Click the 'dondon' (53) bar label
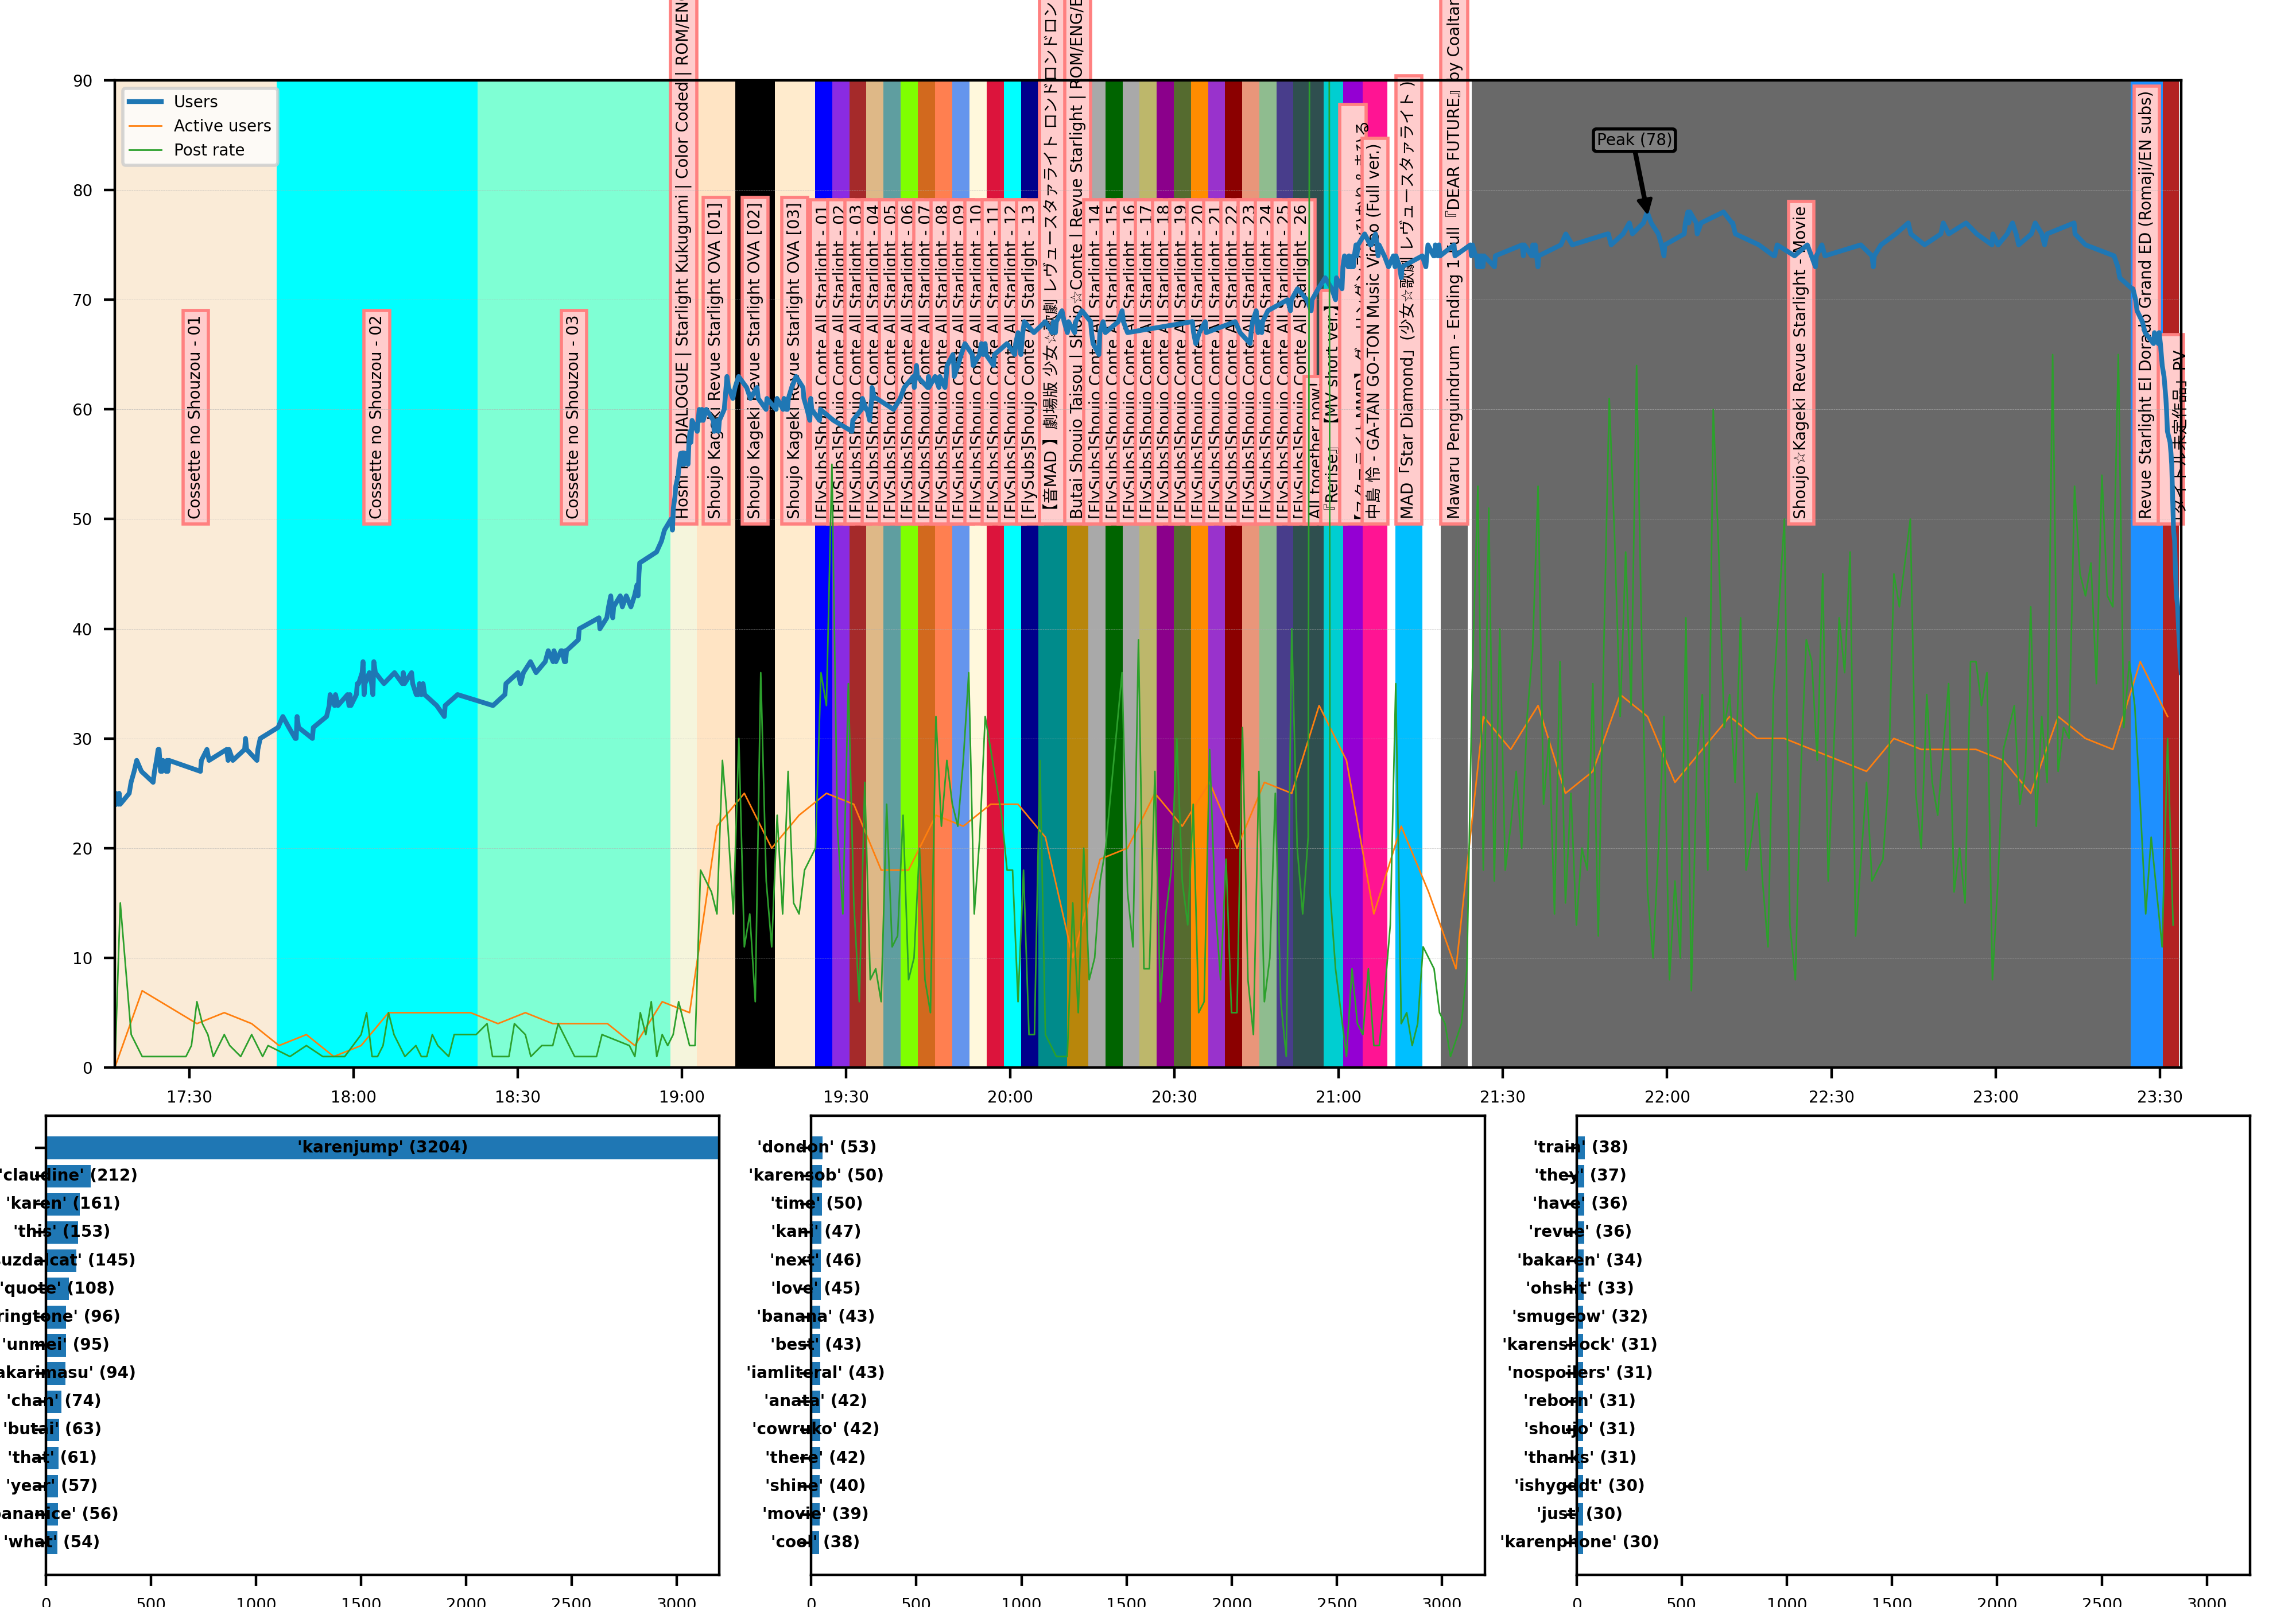The width and height of the screenshot is (2296, 1607). tap(816, 1147)
